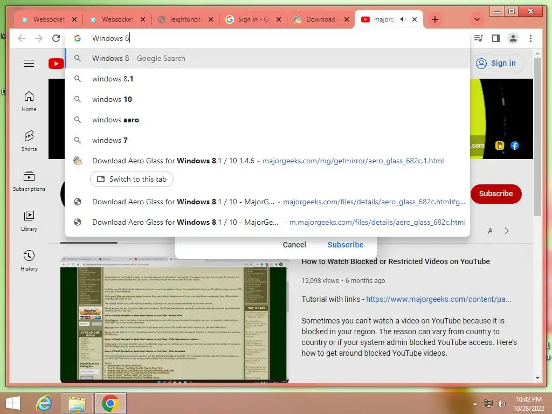Screen dimensions: 552x414
Task: Close the majorgeeks YouTube tab
Action: tap(415, 19)
